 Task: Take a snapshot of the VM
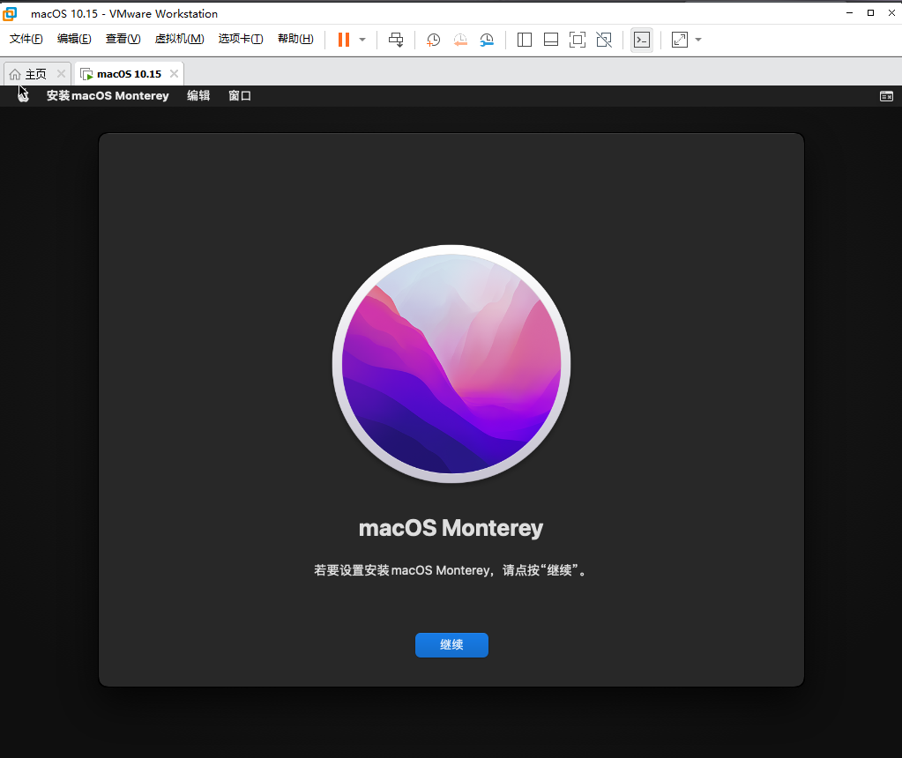click(433, 40)
